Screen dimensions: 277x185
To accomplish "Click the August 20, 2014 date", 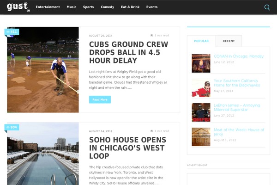I will (x=101, y=36).
